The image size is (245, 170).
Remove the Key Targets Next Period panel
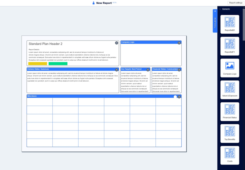pos(148,70)
